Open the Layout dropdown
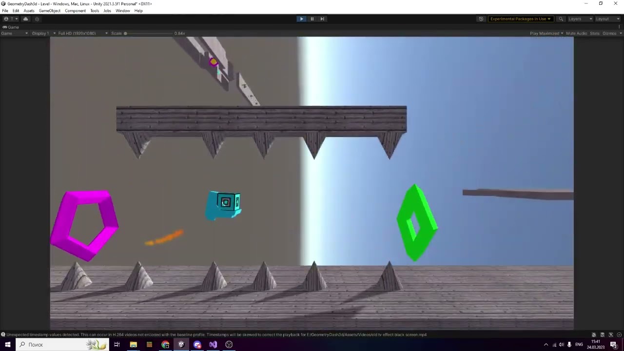 607,19
